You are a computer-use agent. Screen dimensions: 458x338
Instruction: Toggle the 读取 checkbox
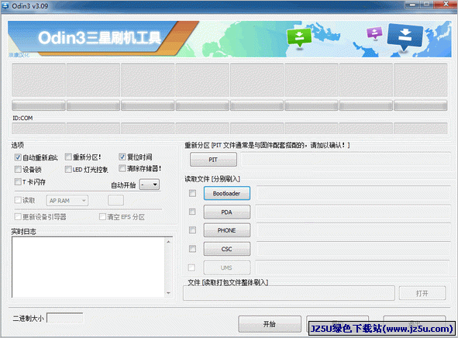pyautogui.click(x=18, y=200)
